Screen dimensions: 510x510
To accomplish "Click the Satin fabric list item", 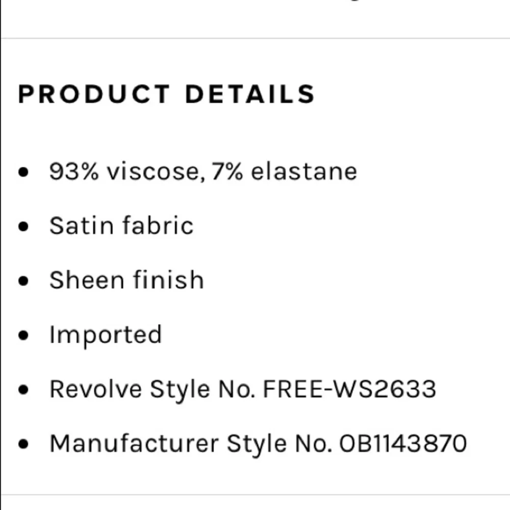I will click(x=121, y=225).
